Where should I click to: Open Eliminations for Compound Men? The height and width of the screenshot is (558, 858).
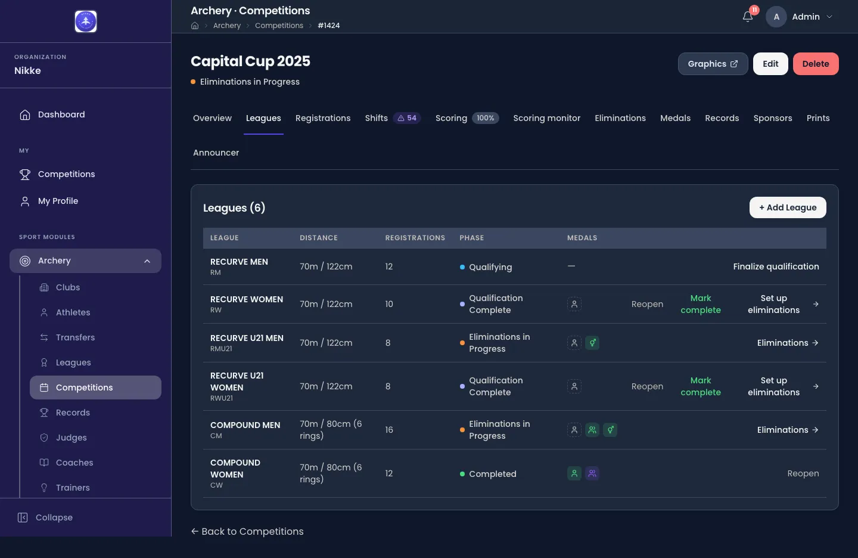click(788, 430)
